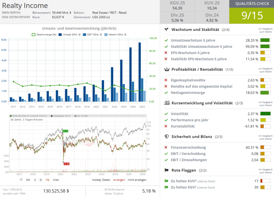Click the shield icon beside Sicherheit und Bilanz
Viewport: 274px width, 197px height.
(x=166, y=137)
